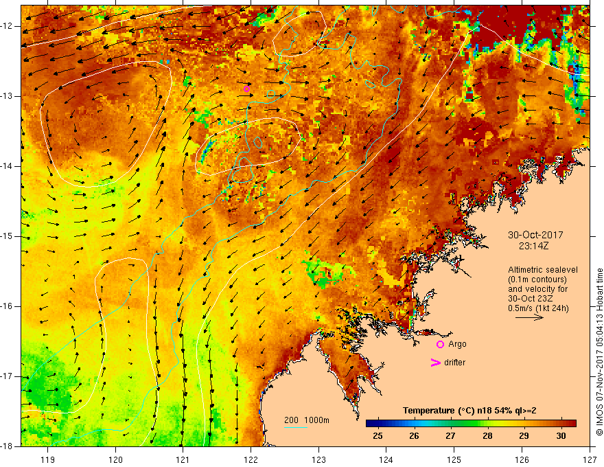Click the time text 23:14Z
The image size is (604, 467).
point(533,246)
